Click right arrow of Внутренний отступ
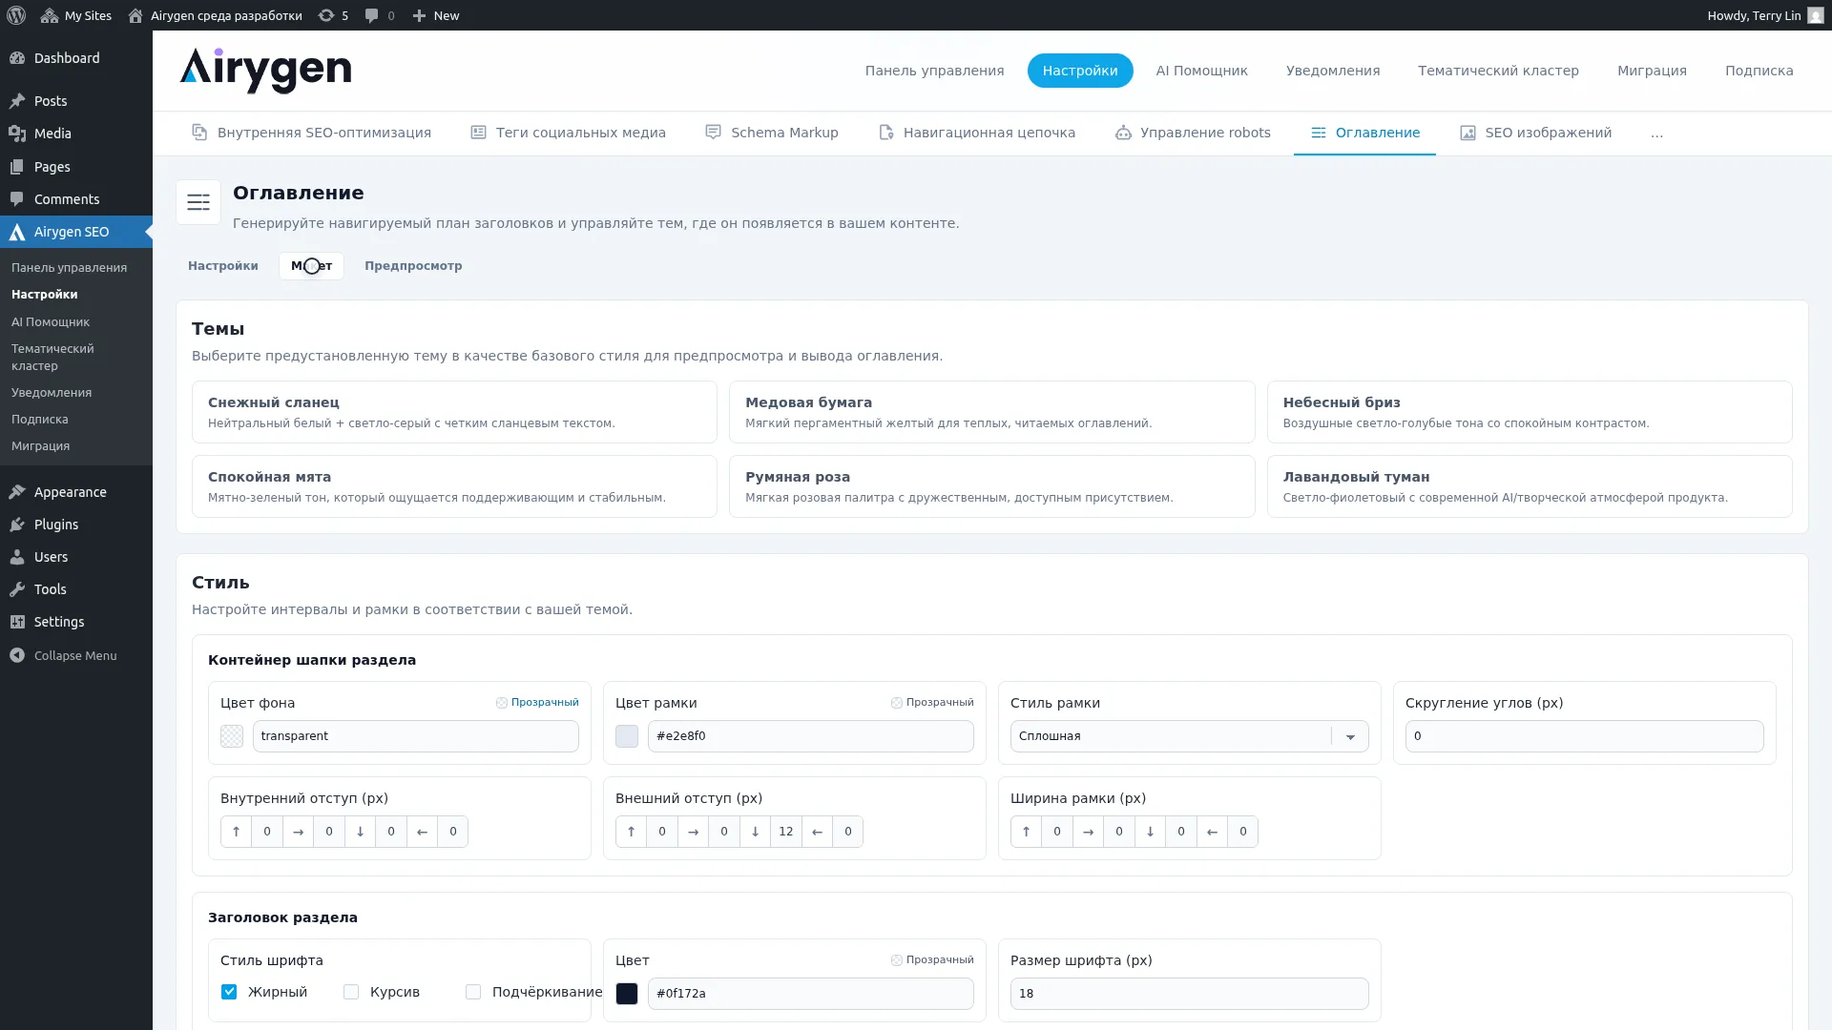 pyautogui.click(x=298, y=832)
